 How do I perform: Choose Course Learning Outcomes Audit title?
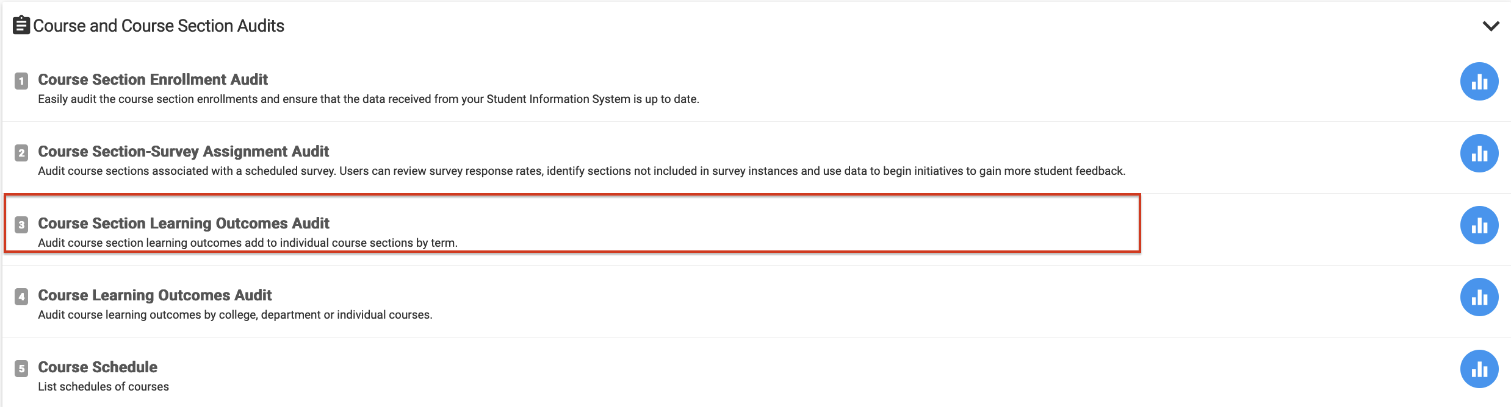(154, 296)
